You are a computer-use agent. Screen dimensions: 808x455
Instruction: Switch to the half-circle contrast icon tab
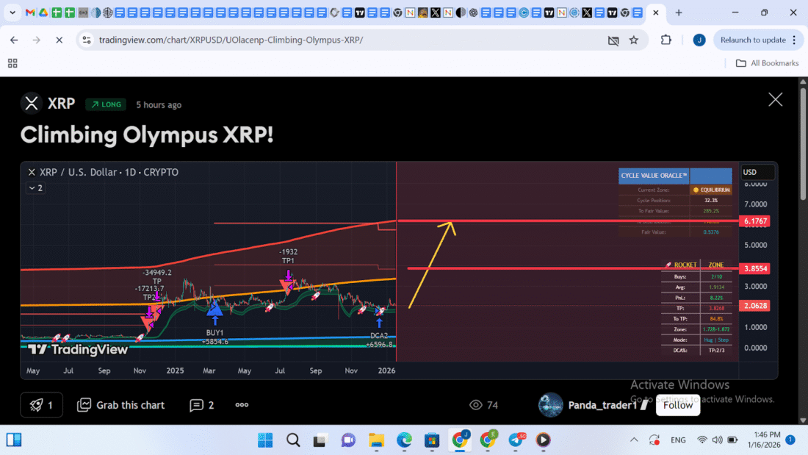pyautogui.click(x=461, y=12)
